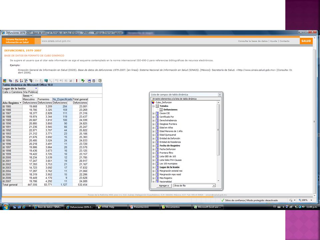This screenshot has height=240, width=320.
Task: Expand the 1994 row in pivot table
Action: 3,137
